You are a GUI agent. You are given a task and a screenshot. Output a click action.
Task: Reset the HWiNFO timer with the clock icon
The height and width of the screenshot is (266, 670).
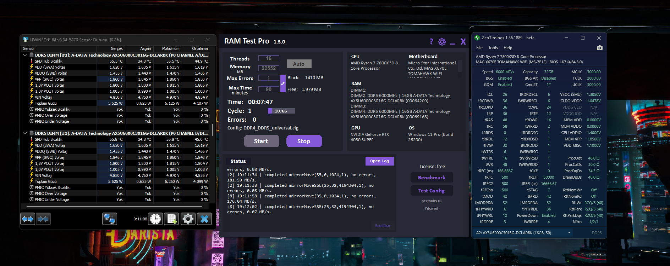point(155,219)
